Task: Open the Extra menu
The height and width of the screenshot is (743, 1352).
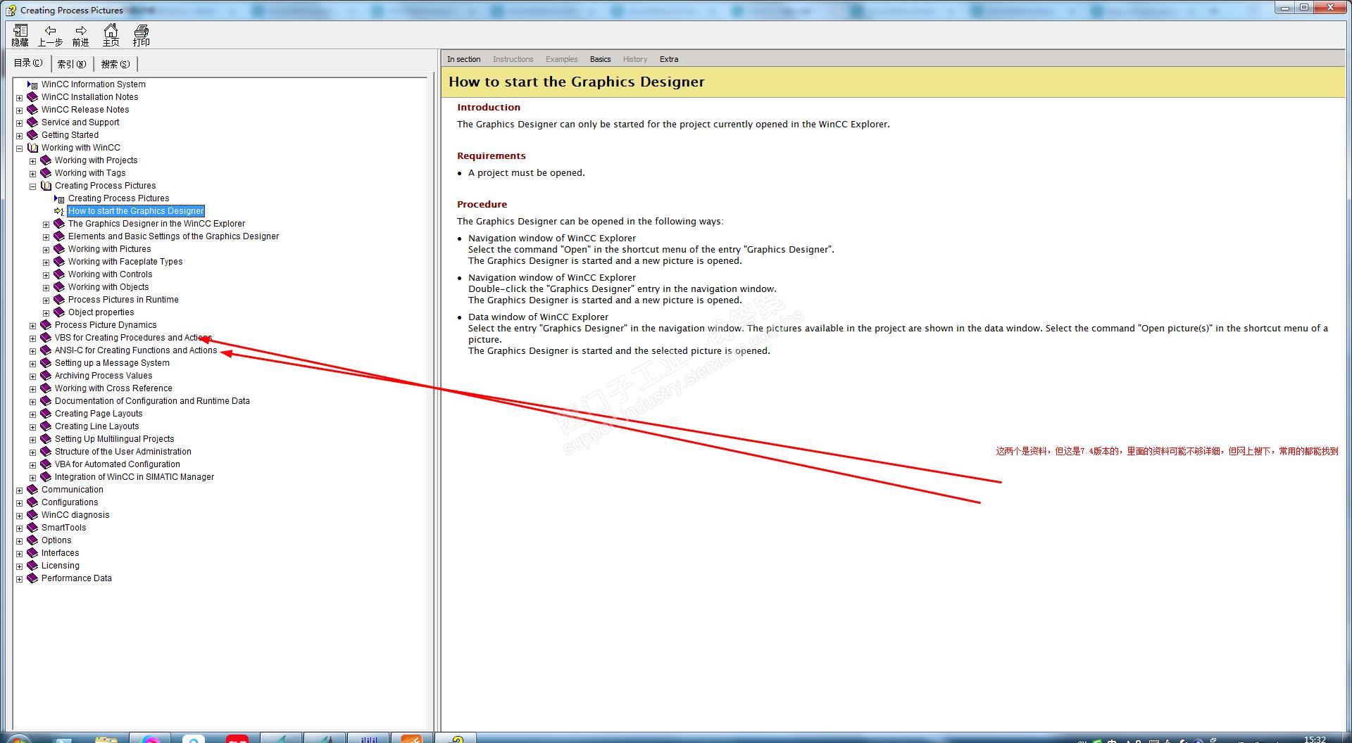Action: (x=669, y=59)
